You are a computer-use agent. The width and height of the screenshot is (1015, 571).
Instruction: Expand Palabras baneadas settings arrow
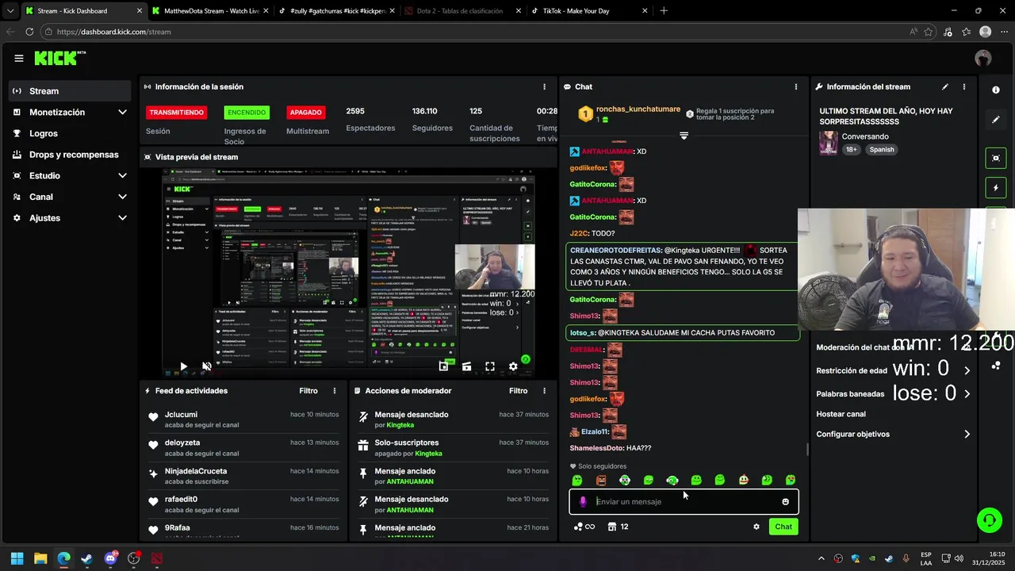point(967,393)
